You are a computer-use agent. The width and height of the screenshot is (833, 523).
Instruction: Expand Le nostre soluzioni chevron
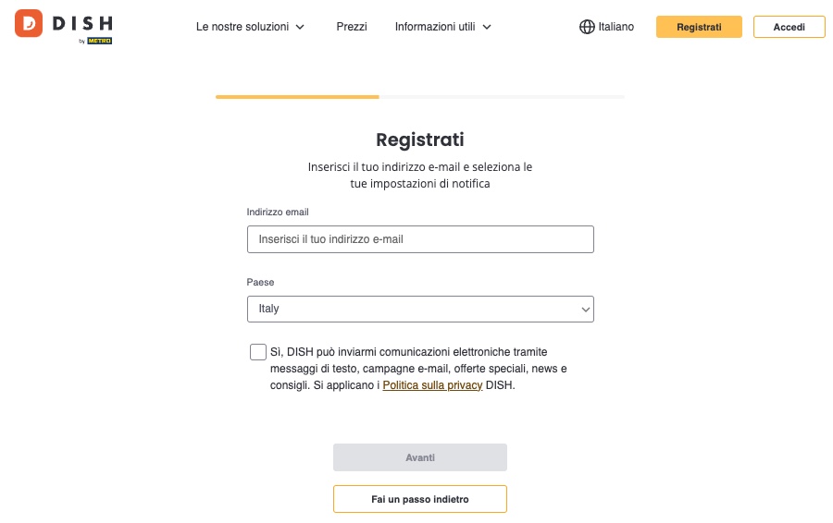pyautogui.click(x=300, y=27)
